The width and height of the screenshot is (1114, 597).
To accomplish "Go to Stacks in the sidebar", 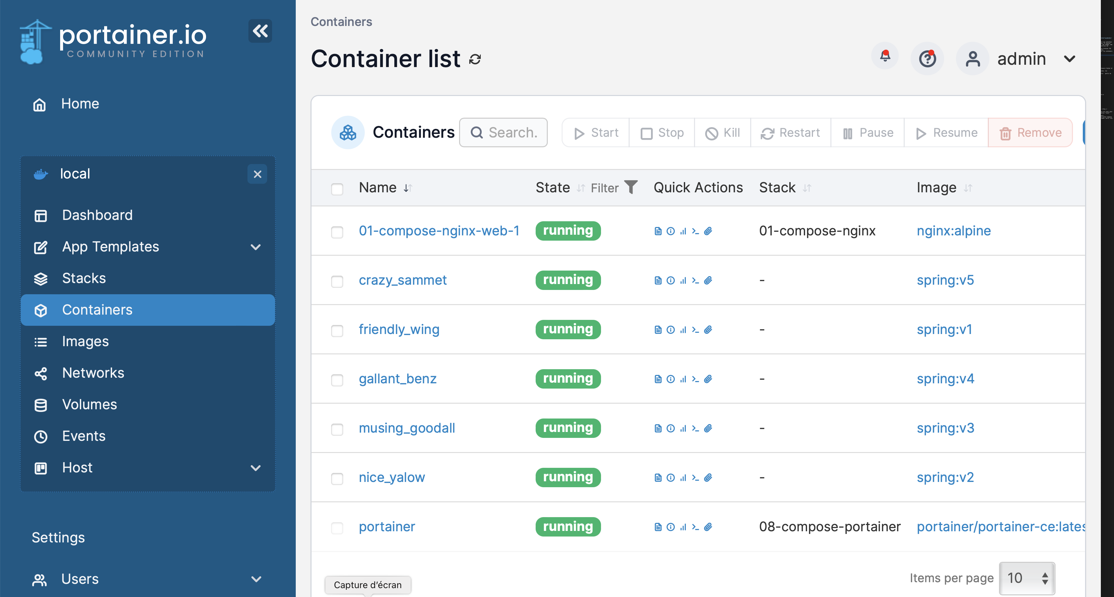I will click(84, 278).
